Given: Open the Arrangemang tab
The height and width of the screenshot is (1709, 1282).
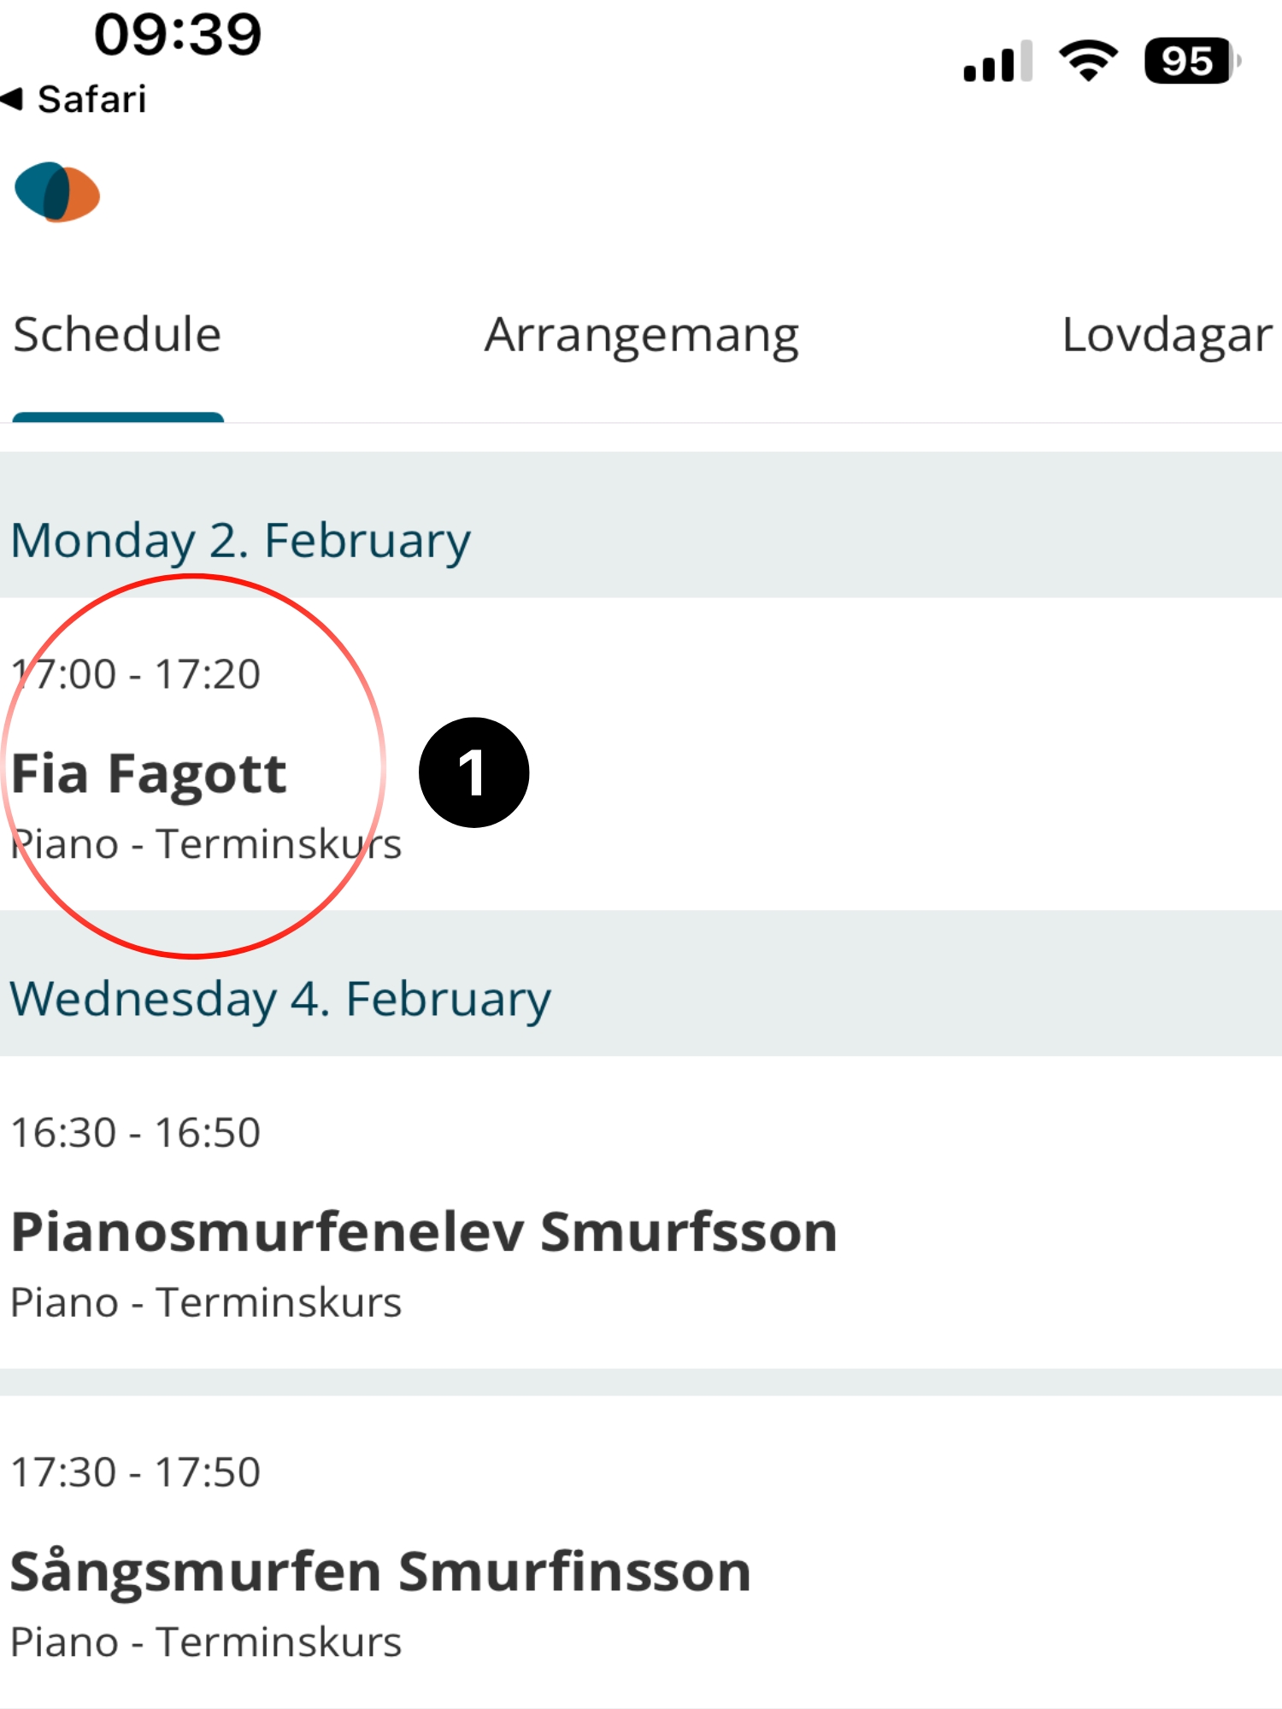Looking at the screenshot, I should click(x=641, y=334).
